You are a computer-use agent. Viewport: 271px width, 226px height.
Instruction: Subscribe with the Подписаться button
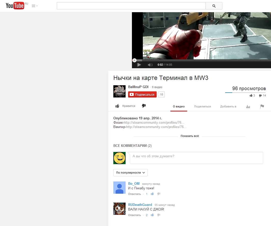coord(142,94)
